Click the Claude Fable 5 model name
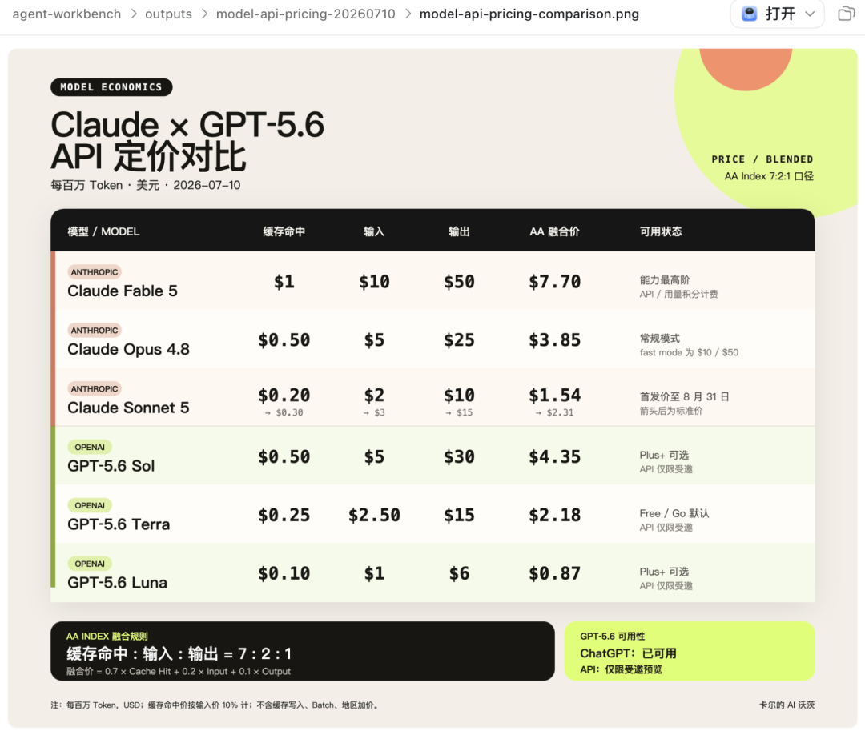Viewport: 865px width, 735px height. pyautogui.click(x=123, y=291)
